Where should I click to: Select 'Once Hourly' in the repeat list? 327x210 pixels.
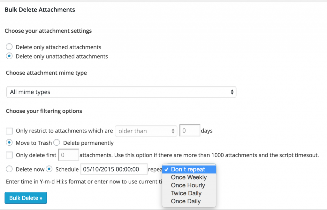[x=188, y=185]
